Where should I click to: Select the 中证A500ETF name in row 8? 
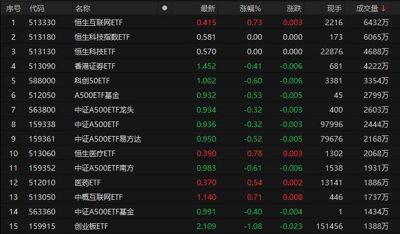point(97,124)
